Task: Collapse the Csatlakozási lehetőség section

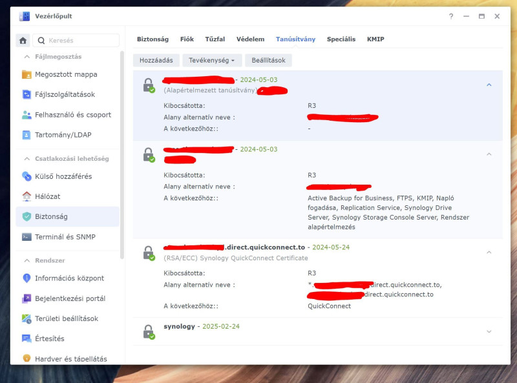Action: [x=27, y=159]
